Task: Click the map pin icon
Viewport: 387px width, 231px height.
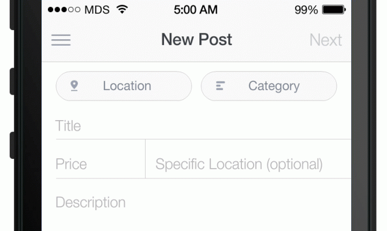Action: click(x=74, y=86)
